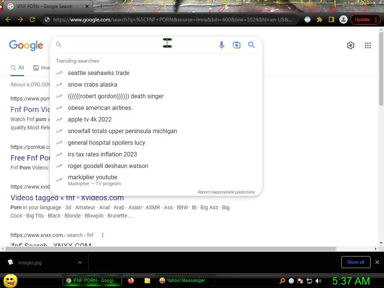The image size is (384, 288).
Task: Click the blue magnifier search button
Action: point(251,45)
